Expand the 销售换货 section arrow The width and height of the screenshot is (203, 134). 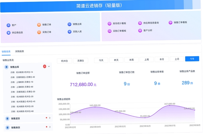50,127
